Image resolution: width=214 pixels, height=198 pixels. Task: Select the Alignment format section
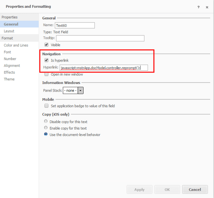pyautogui.click(x=12, y=66)
